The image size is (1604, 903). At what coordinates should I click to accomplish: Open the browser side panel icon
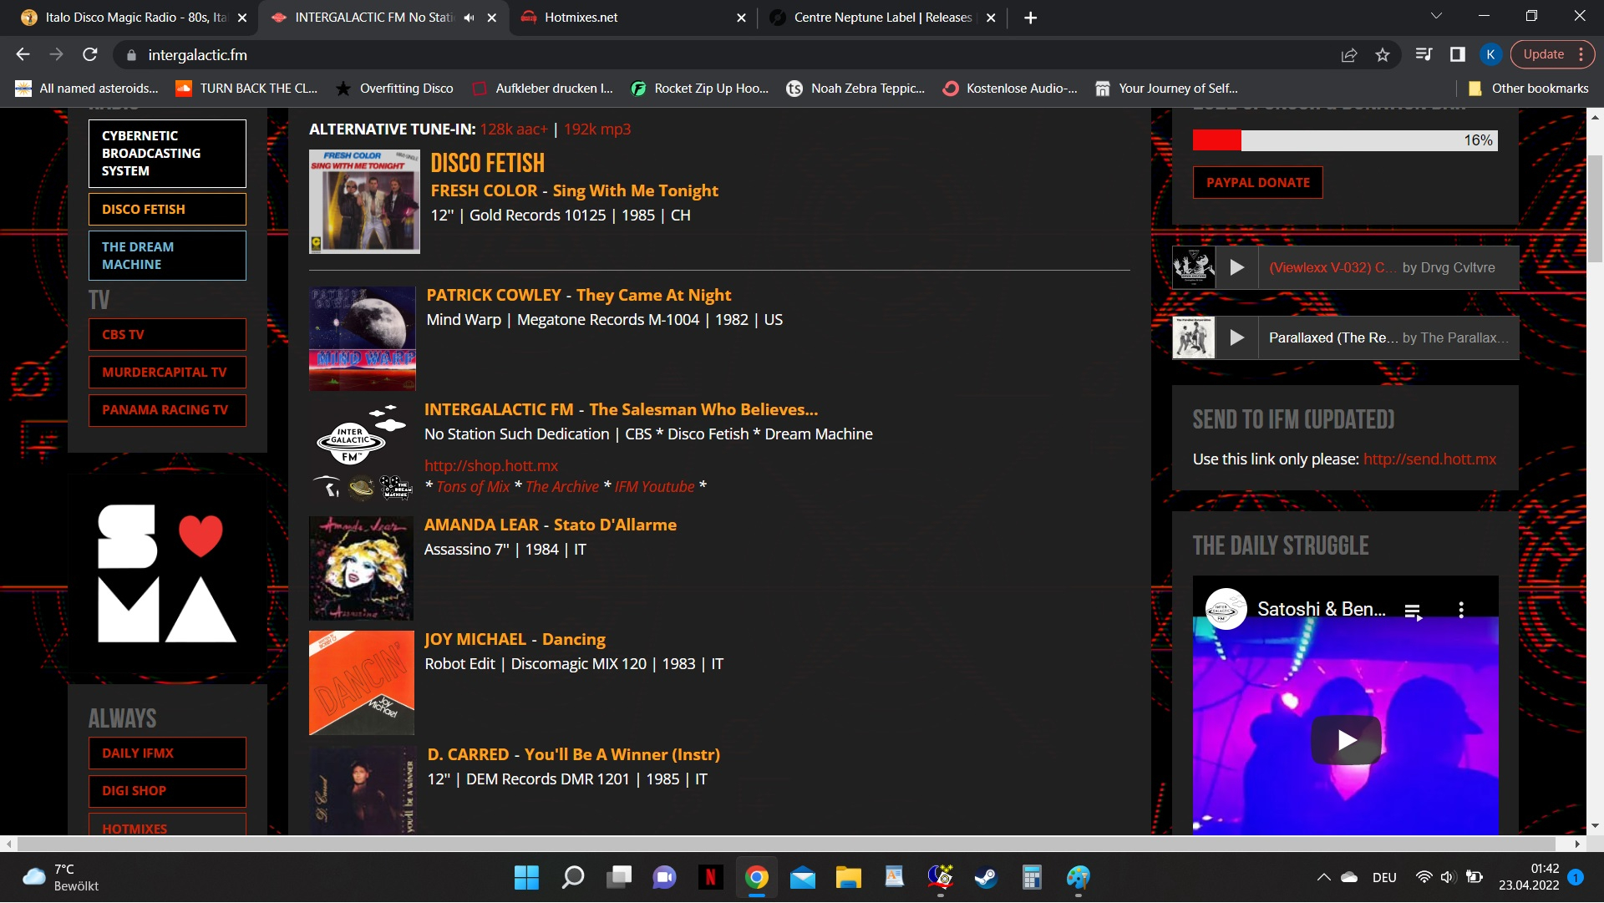tap(1457, 55)
